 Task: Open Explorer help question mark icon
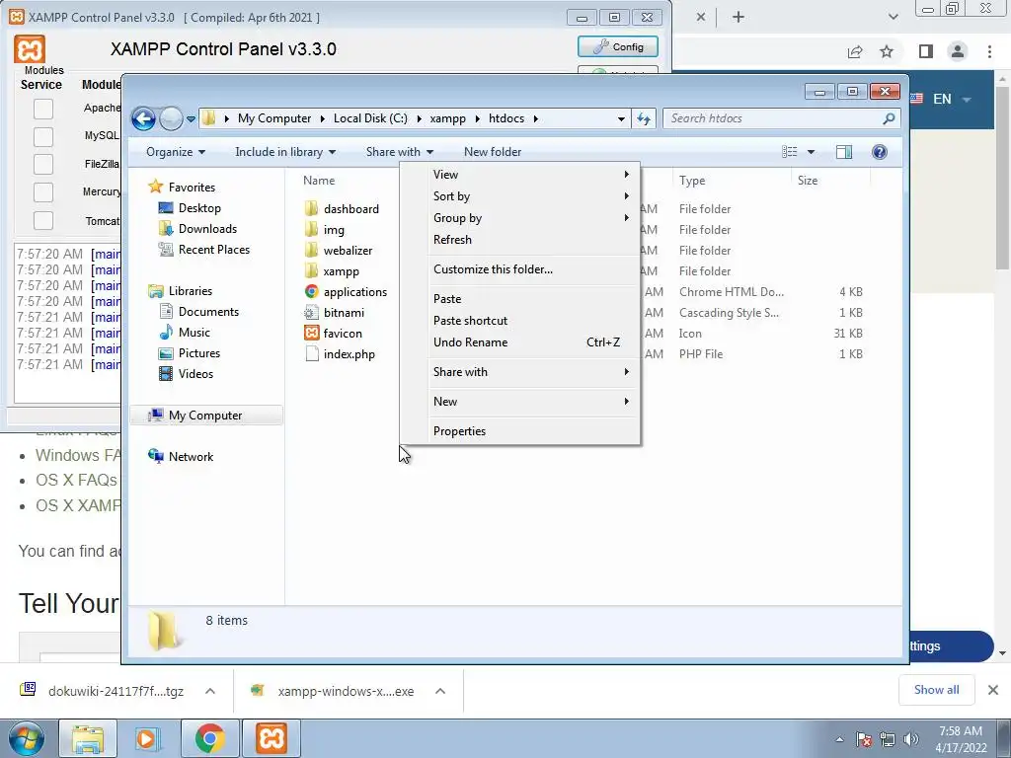[x=880, y=152]
